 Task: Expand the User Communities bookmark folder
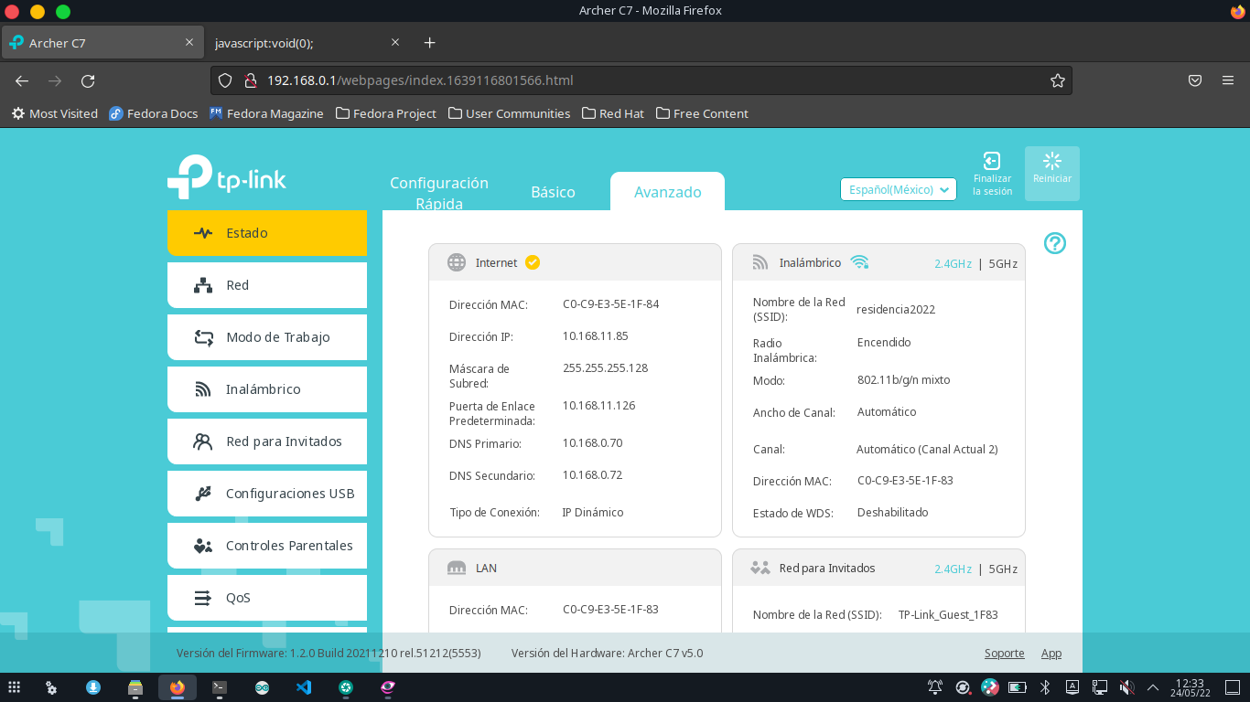pos(508,113)
